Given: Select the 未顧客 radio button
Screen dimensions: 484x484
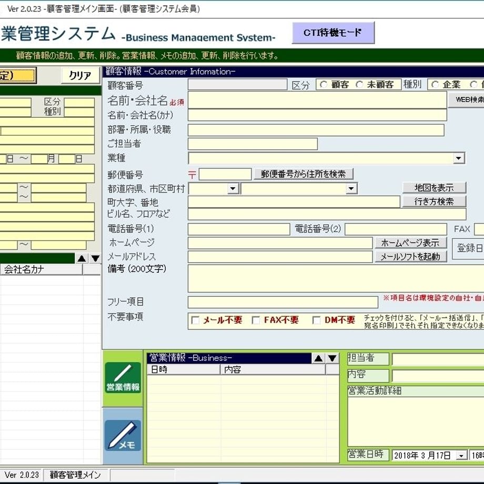Looking at the screenshot, I should click(x=359, y=84).
